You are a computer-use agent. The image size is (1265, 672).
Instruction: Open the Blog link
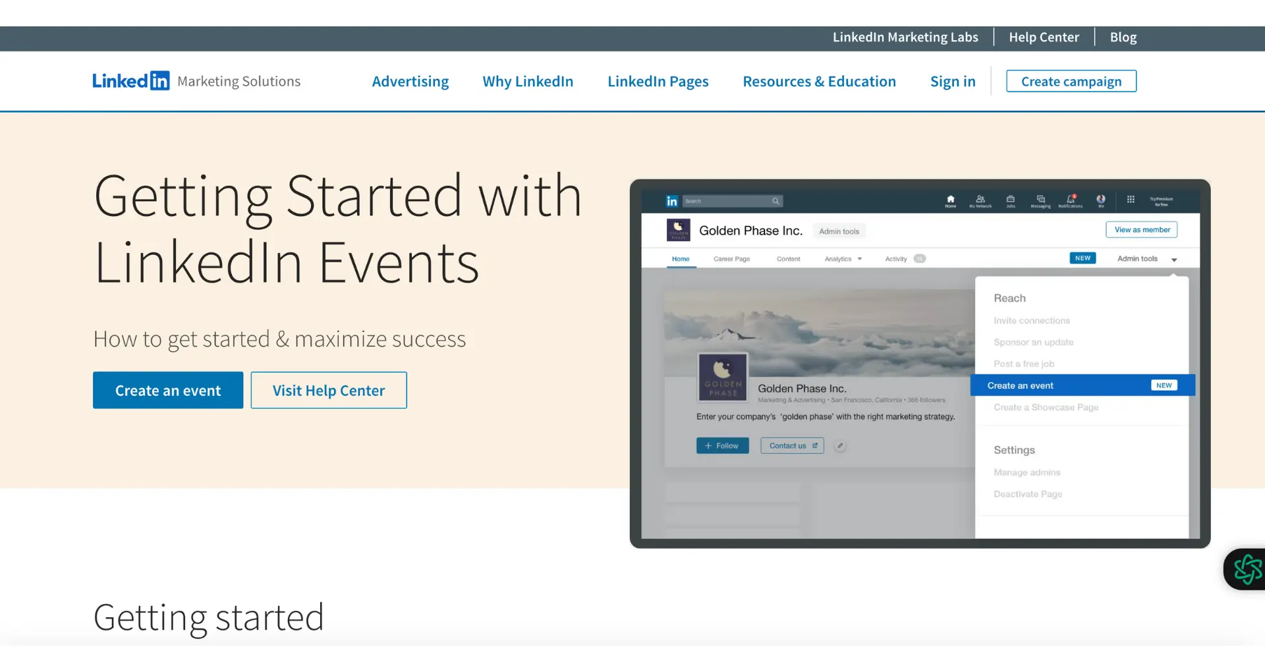[x=1123, y=37]
